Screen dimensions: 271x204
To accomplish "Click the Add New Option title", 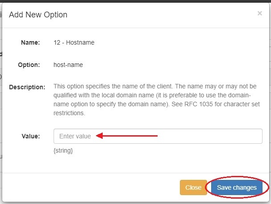I will pos(38,15).
